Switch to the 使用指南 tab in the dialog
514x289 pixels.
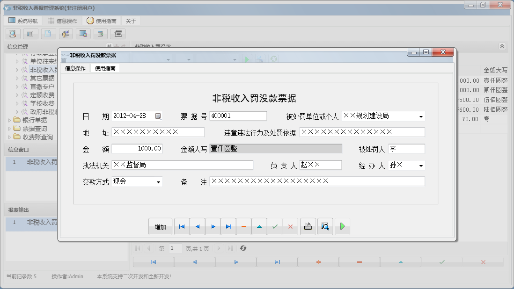tap(105, 68)
